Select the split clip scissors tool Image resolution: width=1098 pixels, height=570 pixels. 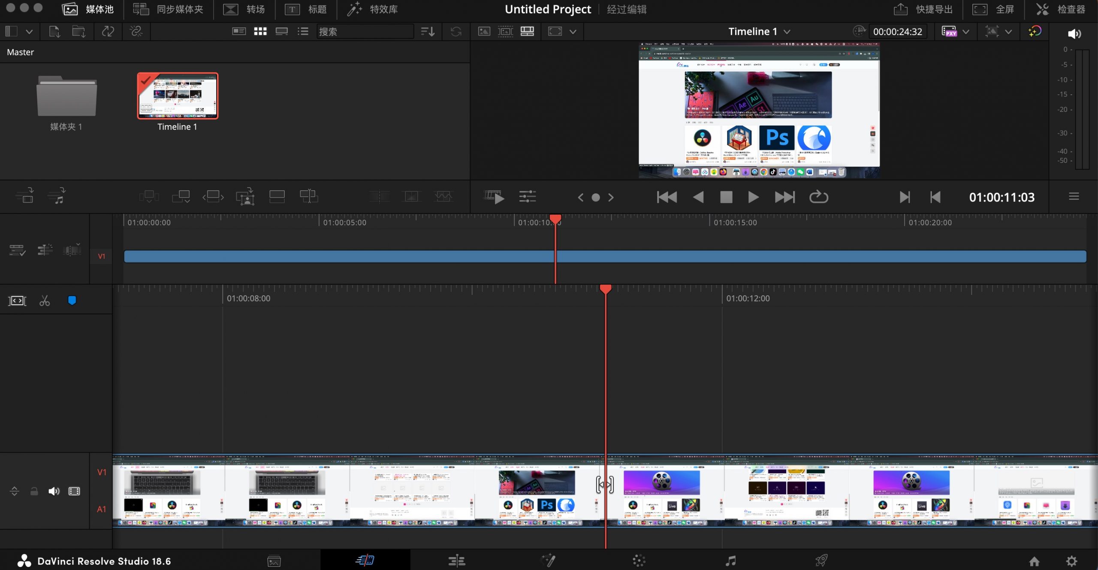pyautogui.click(x=44, y=300)
